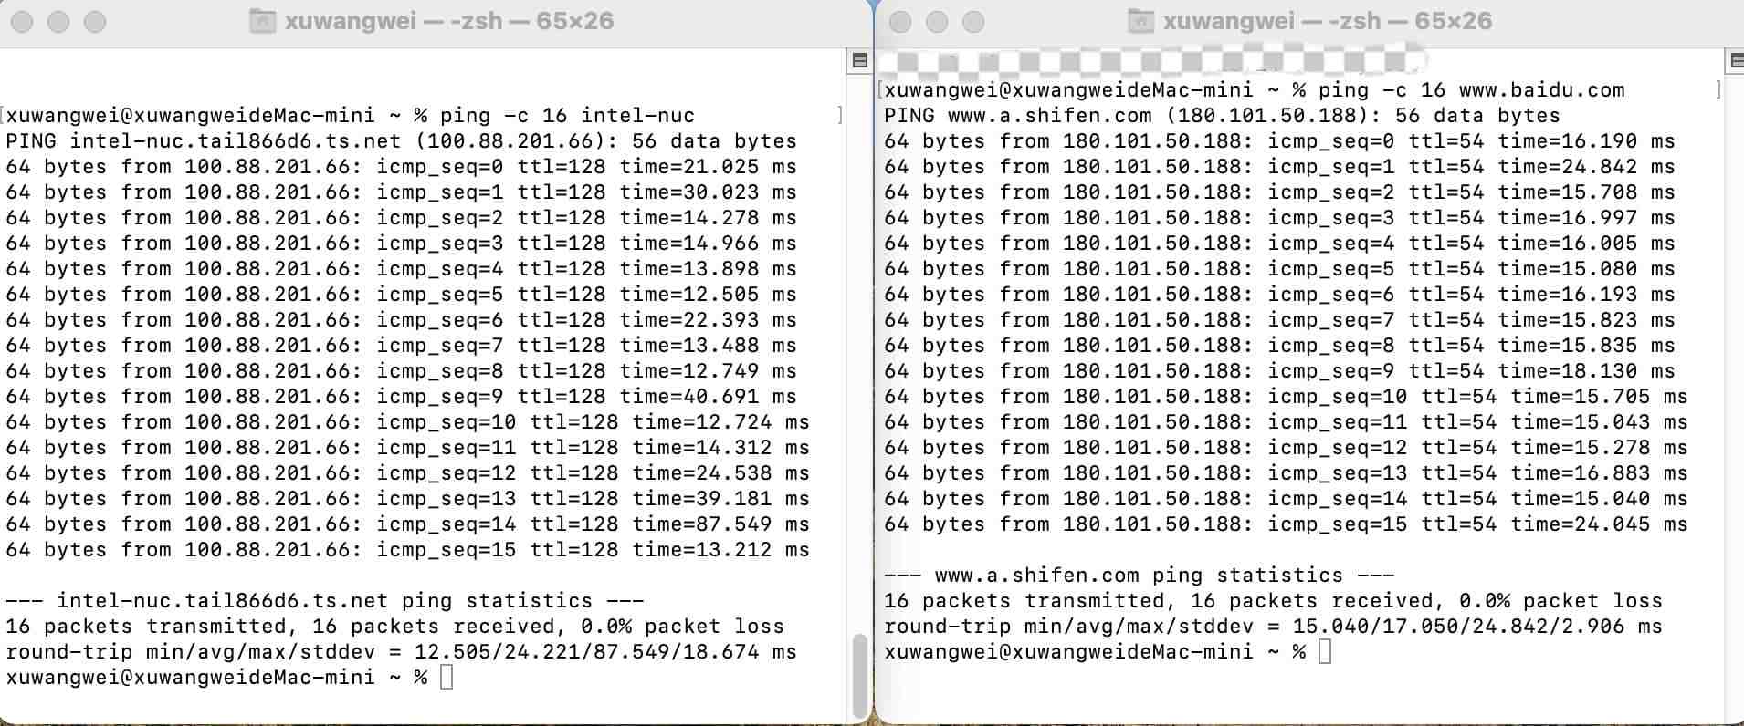Click the split pane icon in left terminal
This screenshot has height=726, width=1744.
859,61
